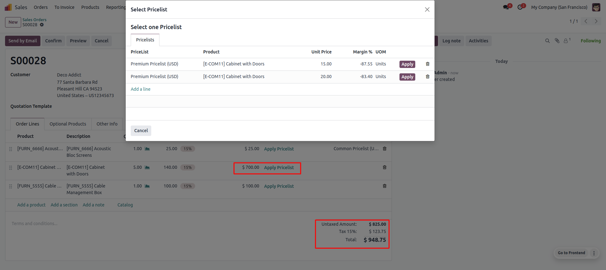Click the Log note button
Image resolution: width=606 pixels, height=270 pixels.
click(451, 41)
